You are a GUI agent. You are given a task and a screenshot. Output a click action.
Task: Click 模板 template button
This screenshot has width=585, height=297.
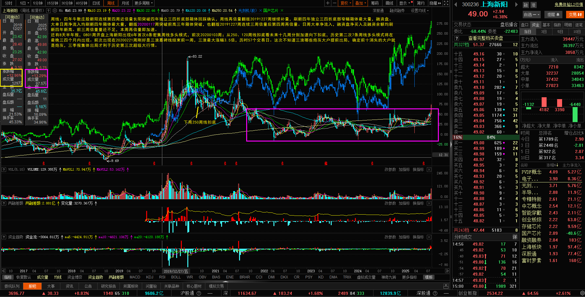[429, 277]
